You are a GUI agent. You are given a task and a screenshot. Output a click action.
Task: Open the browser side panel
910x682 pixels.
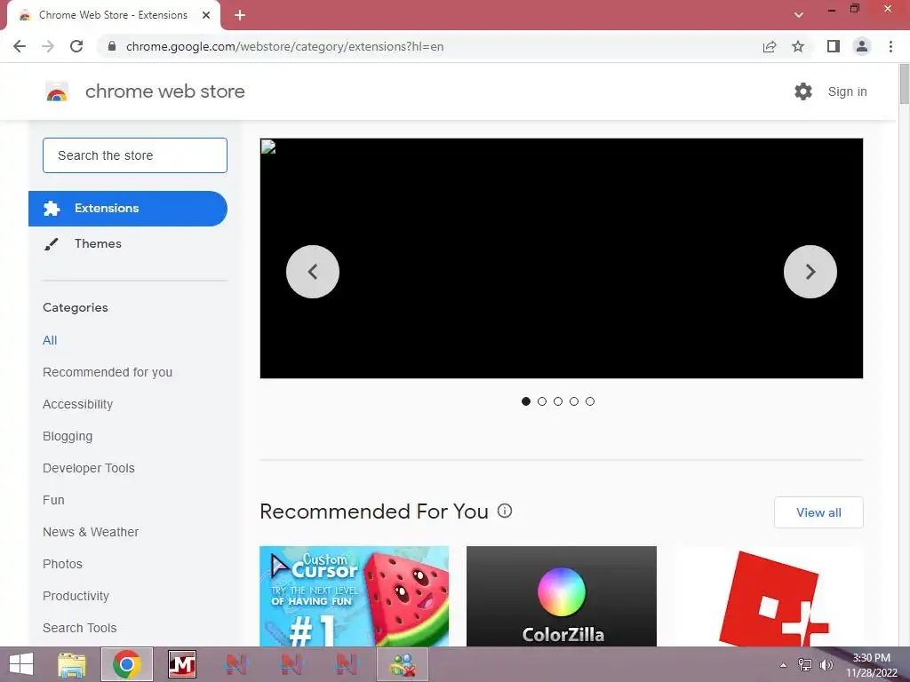(834, 46)
